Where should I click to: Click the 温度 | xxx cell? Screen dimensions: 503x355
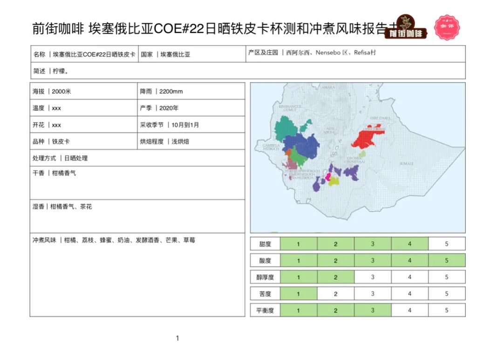coord(84,108)
